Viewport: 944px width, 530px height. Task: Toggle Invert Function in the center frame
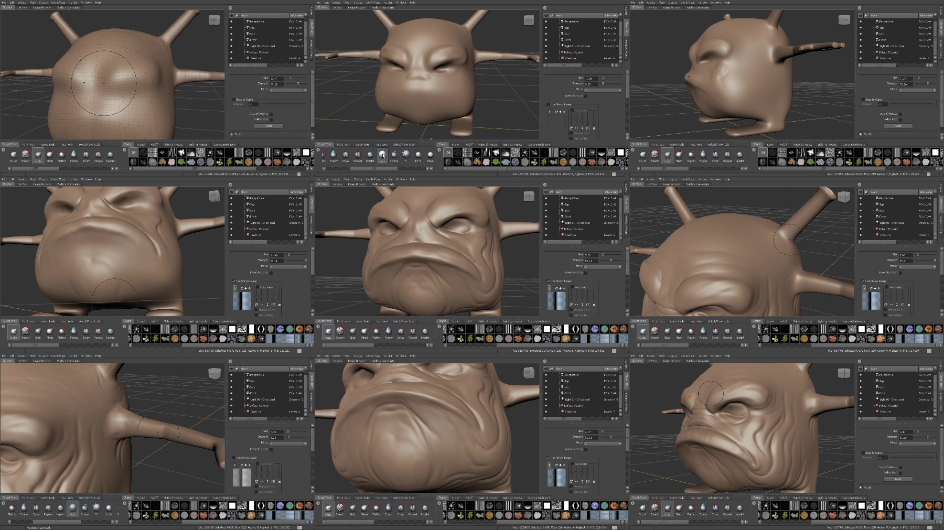click(586, 273)
